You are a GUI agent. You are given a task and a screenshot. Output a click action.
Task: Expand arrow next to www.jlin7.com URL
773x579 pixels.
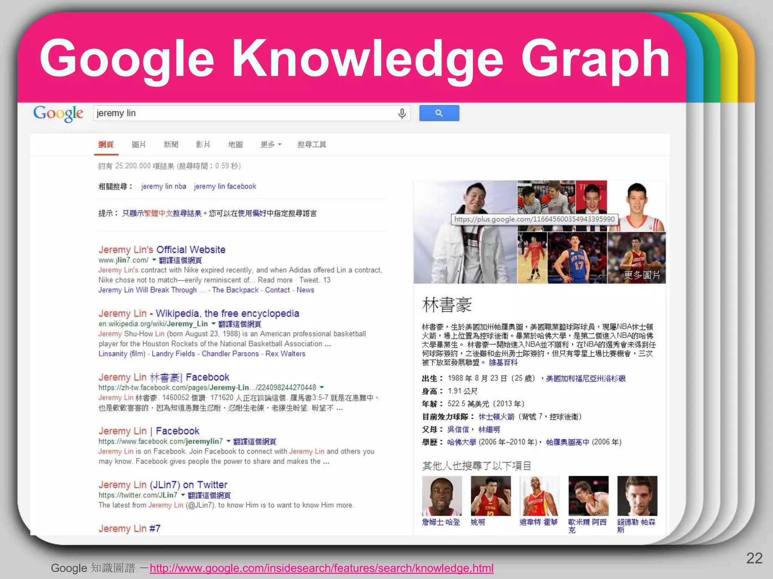point(154,260)
